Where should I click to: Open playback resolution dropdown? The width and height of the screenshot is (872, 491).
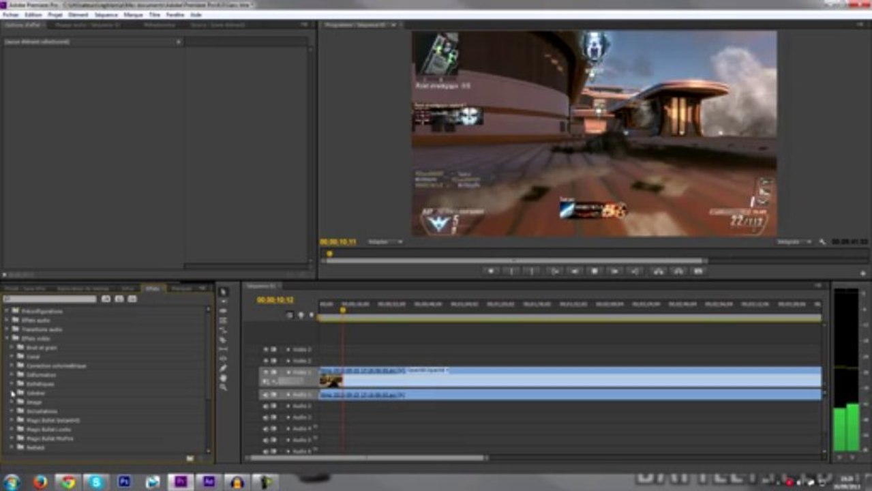[796, 242]
